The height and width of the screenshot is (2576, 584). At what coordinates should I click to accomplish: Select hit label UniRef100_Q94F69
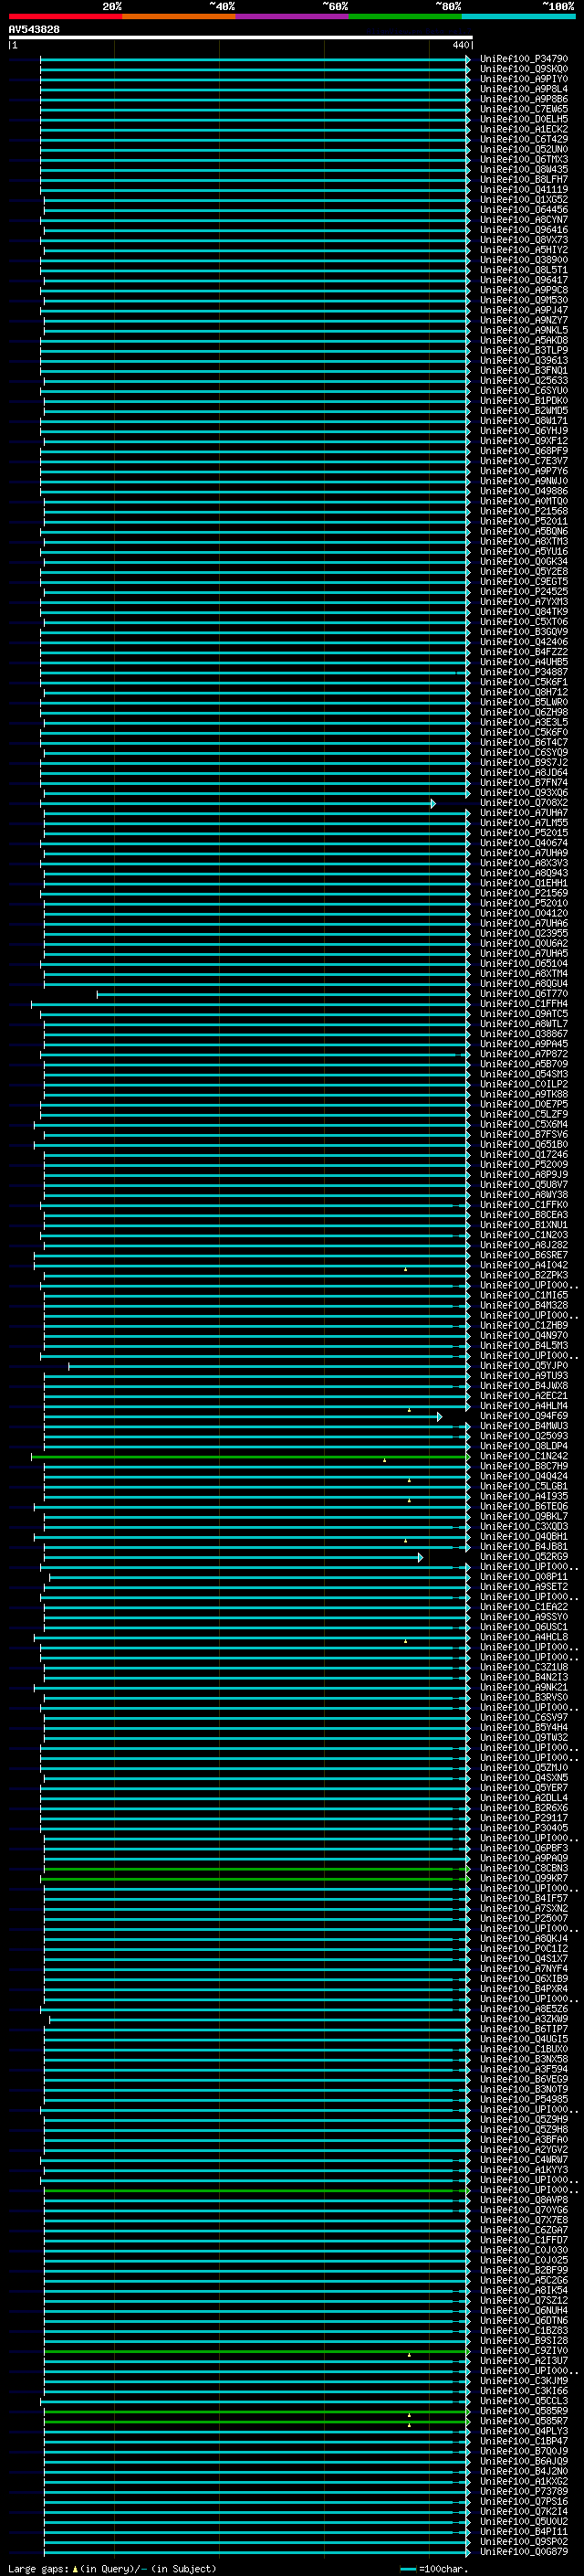[524, 1416]
